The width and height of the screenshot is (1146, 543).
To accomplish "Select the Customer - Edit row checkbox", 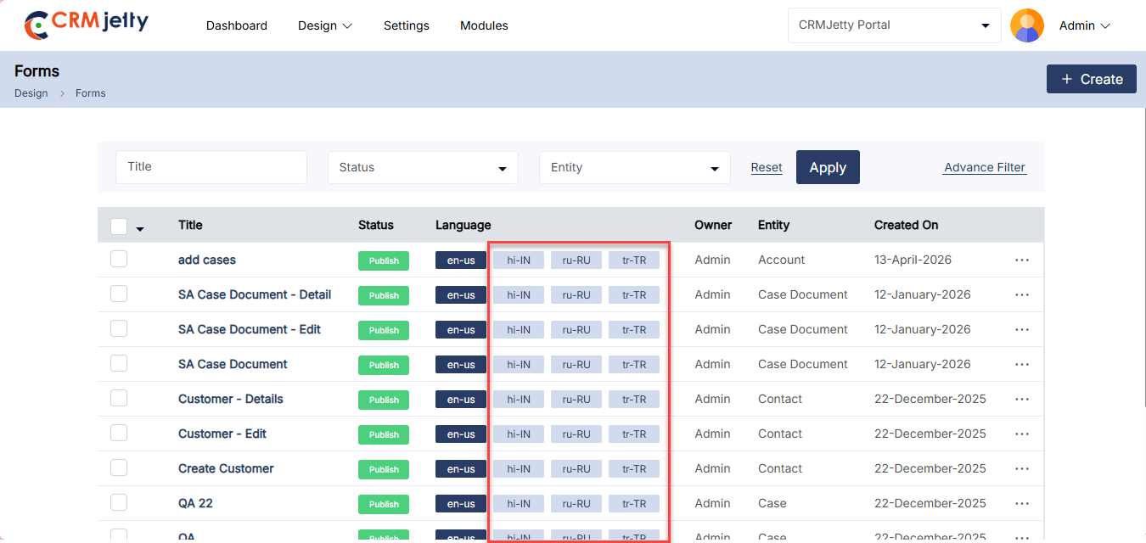I will 119,434.
